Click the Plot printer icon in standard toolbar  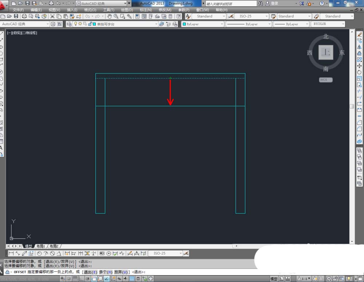[24, 16]
